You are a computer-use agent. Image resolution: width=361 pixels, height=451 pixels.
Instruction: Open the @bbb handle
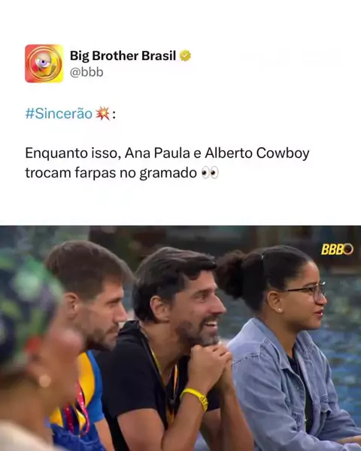tap(86, 72)
